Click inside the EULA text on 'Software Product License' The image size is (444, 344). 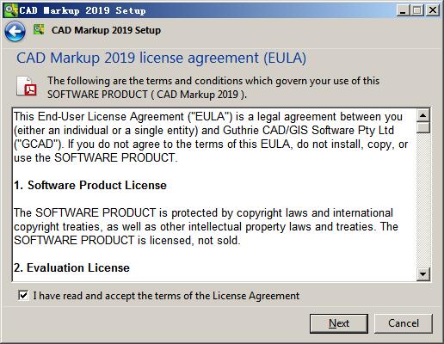coord(90,185)
